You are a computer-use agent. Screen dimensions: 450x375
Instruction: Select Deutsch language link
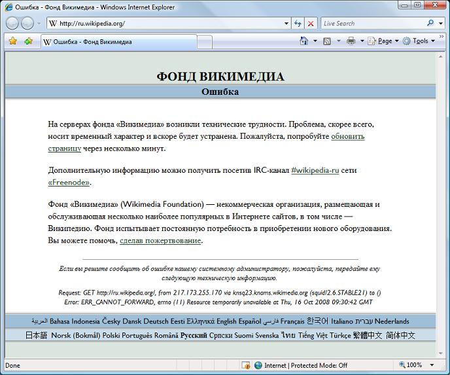(x=156, y=321)
